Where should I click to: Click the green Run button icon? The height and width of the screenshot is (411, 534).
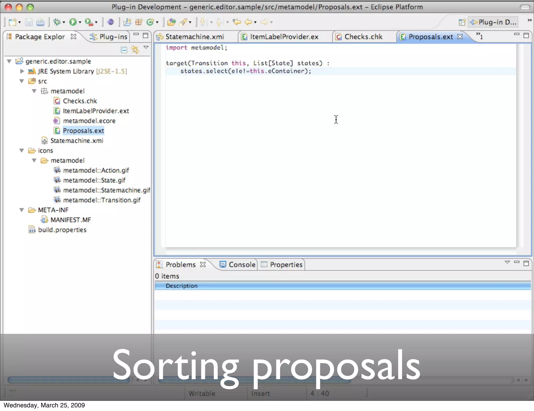[73, 22]
